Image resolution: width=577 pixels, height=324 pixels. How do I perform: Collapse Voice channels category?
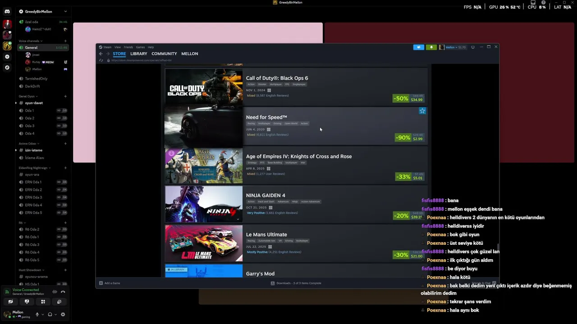(30, 41)
